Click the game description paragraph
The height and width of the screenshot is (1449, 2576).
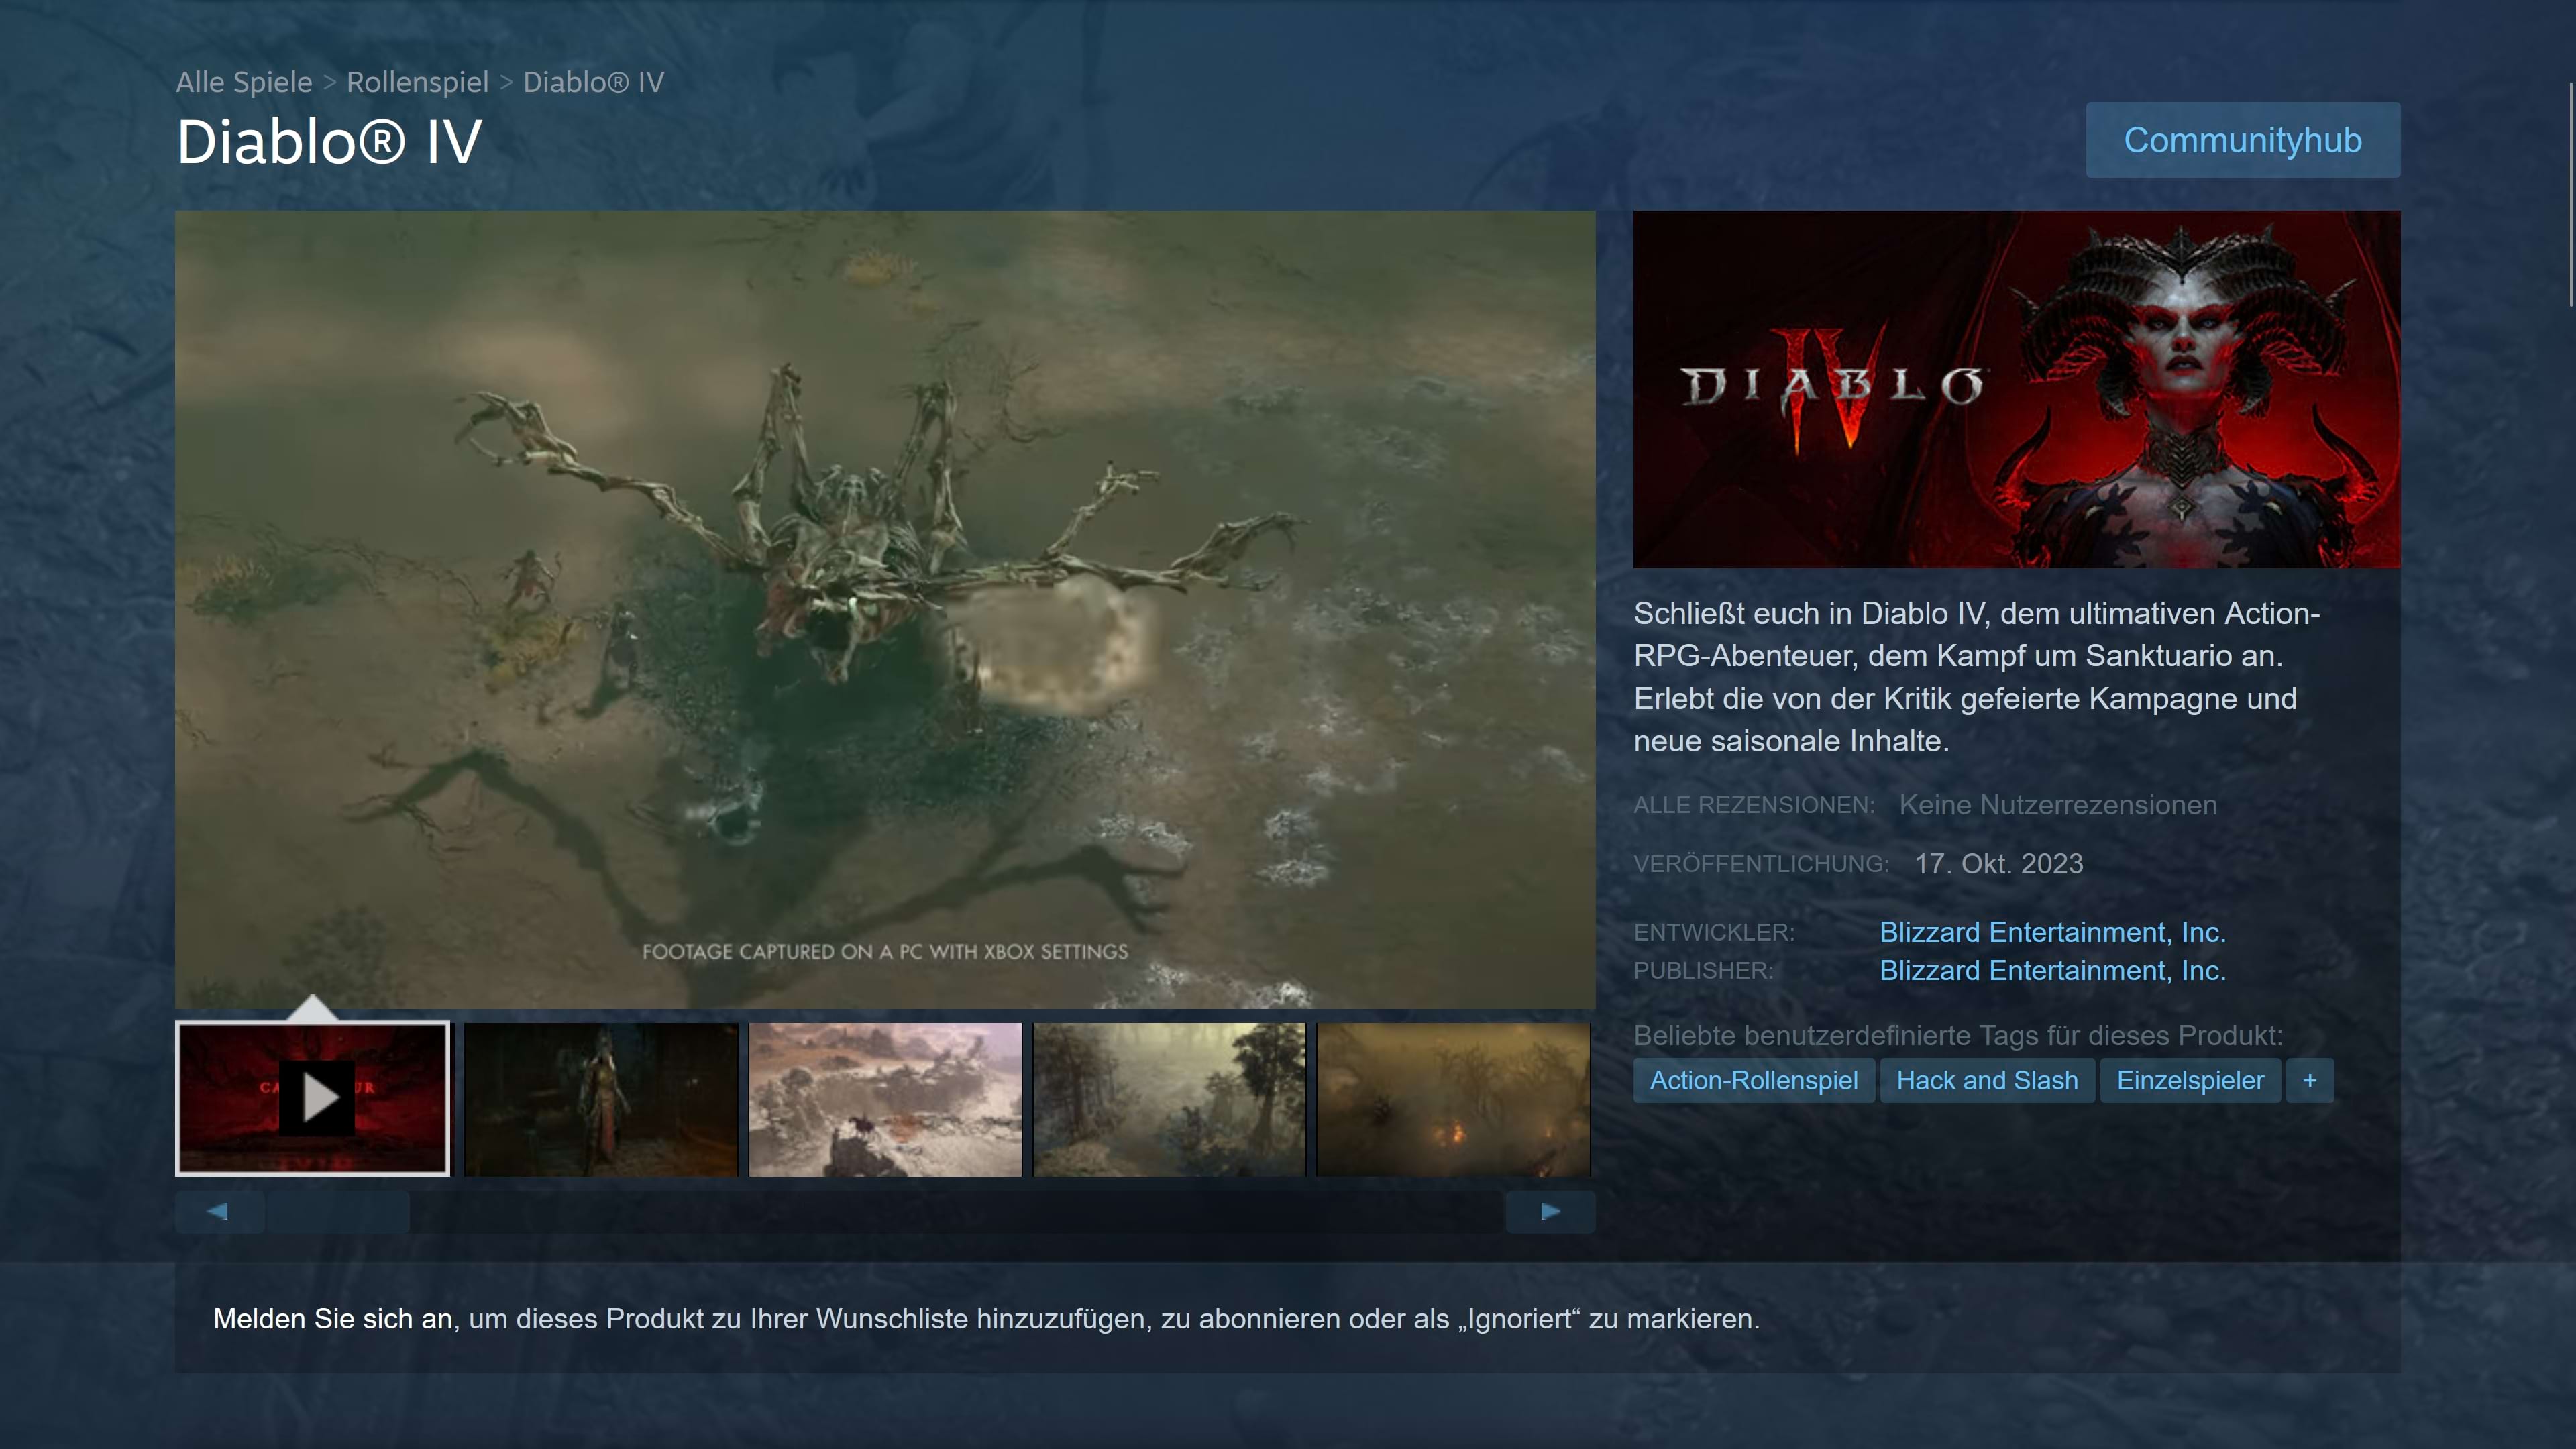(x=1976, y=677)
